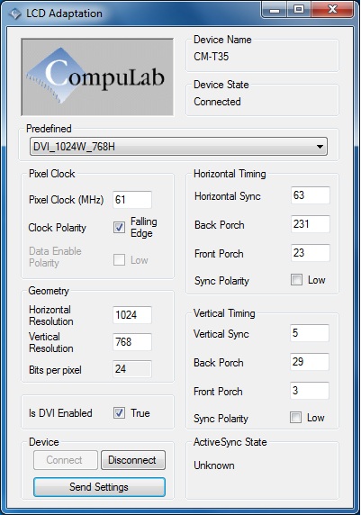Toggle the Horizontal Sync Polarity Low checkbox
Image resolution: width=361 pixels, height=515 pixels.
(x=296, y=280)
